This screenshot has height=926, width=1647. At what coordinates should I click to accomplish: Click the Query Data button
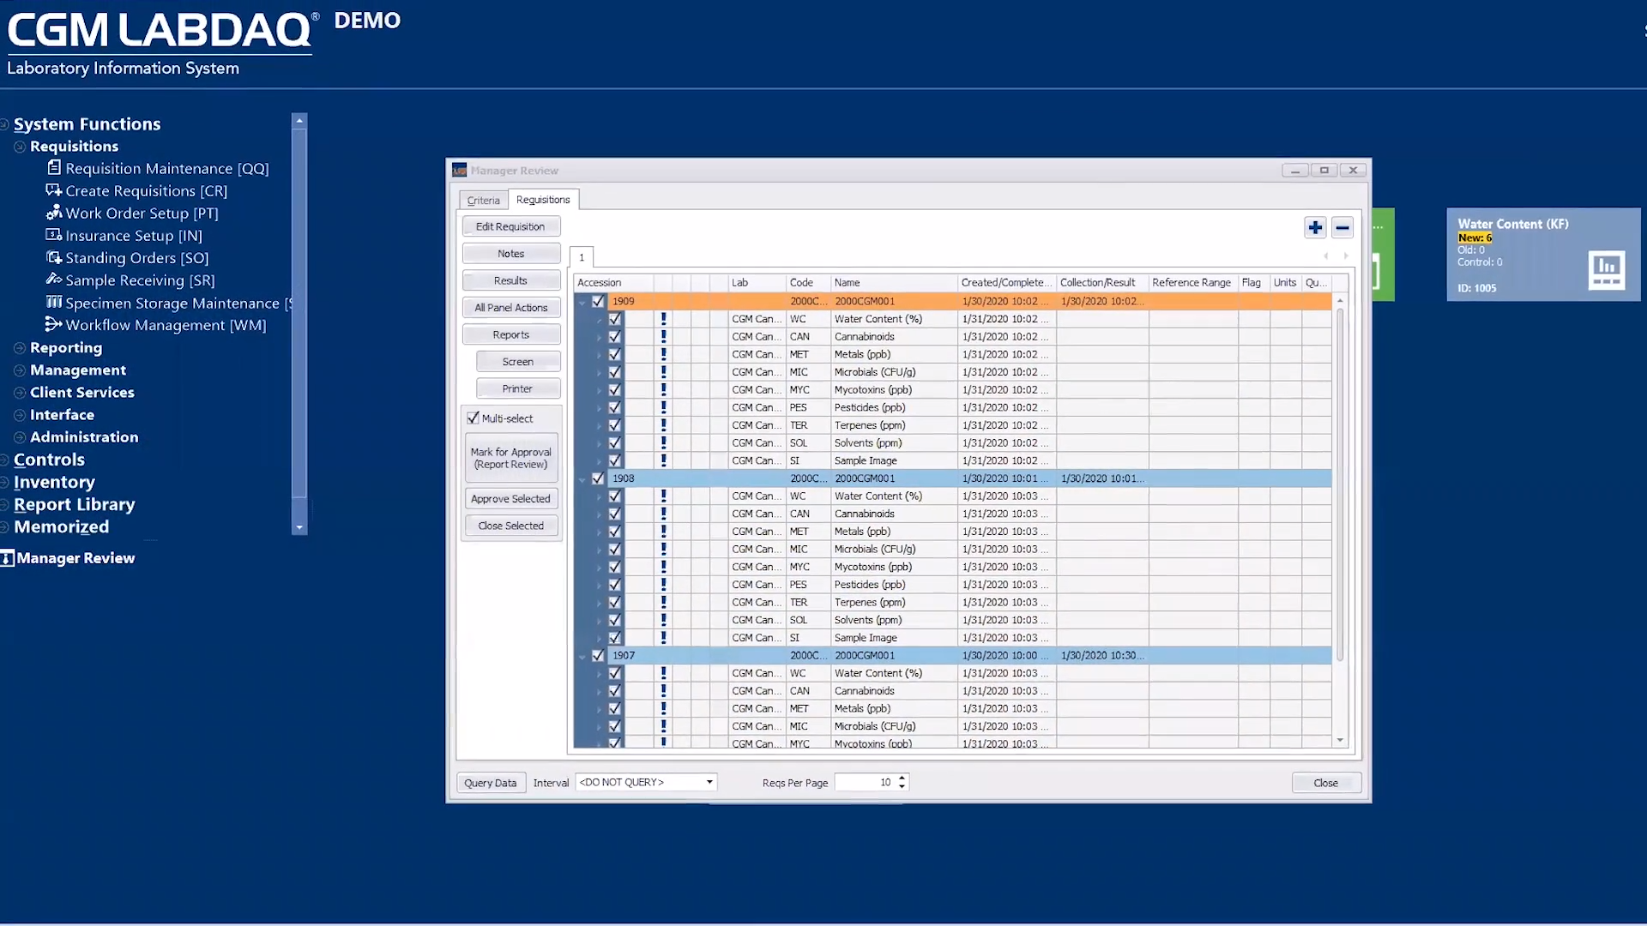[490, 782]
